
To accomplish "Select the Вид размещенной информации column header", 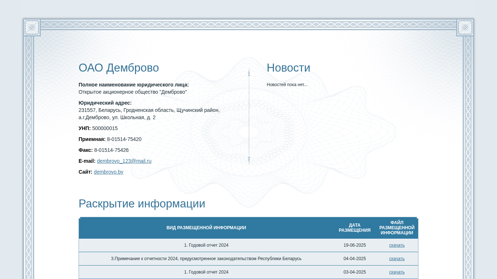I will (206, 228).
